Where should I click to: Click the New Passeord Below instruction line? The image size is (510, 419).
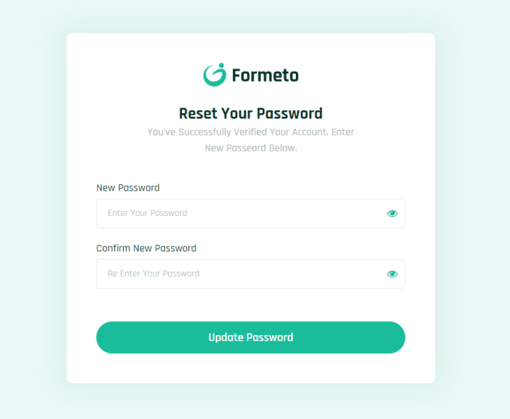(x=250, y=148)
